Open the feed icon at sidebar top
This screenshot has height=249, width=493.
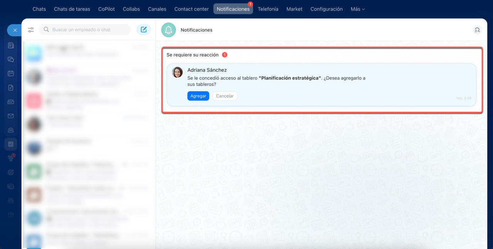pyautogui.click(x=11, y=45)
